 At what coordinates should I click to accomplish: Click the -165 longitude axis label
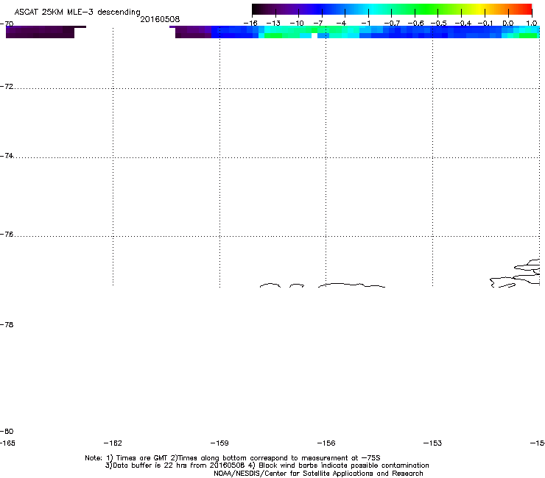(7, 443)
